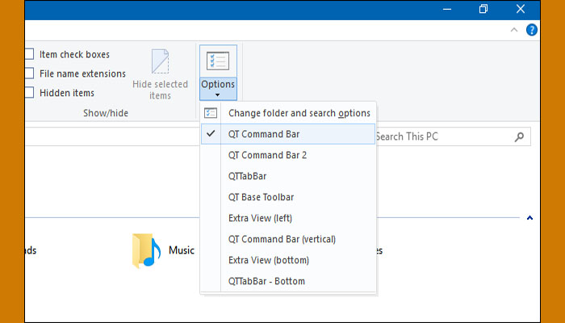
Task: Click the Options folder settings icon
Action: pyautogui.click(x=218, y=61)
